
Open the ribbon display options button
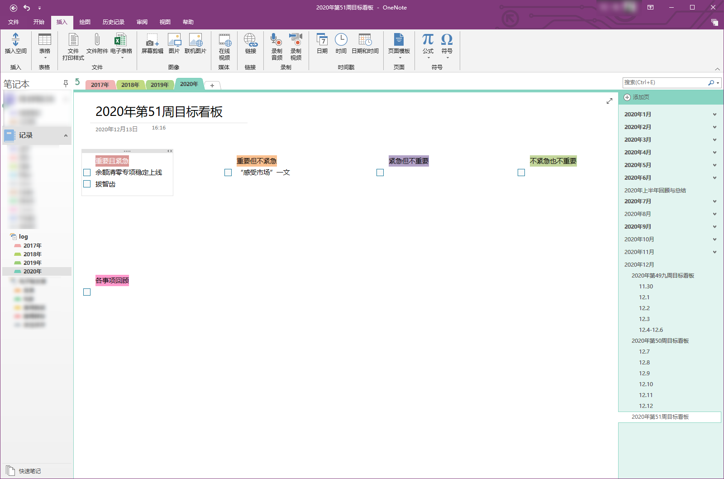click(650, 8)
